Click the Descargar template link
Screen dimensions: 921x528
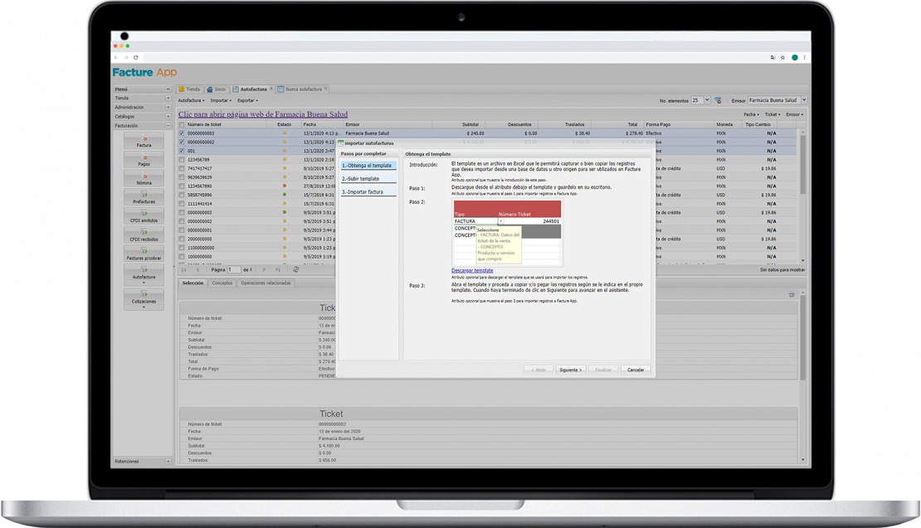tap(472, 270)
